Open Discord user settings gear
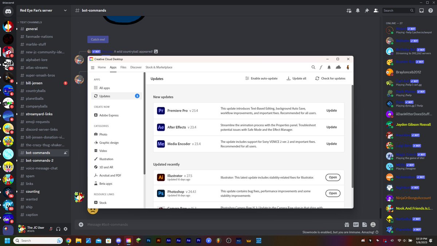437x246 pixels. tap(66, 229)
